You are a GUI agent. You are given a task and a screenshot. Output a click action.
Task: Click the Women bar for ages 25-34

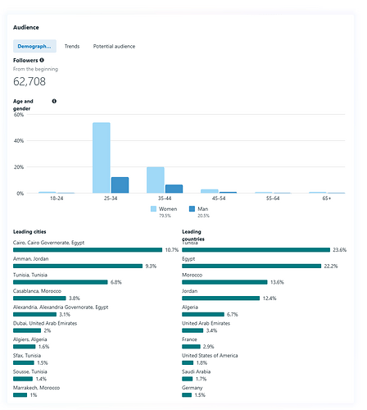click(x=102, y=157)
